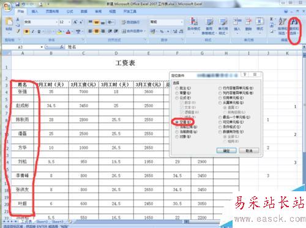Click the Center text alignment icon
306x228 pixels.
(x=97, y=31)
